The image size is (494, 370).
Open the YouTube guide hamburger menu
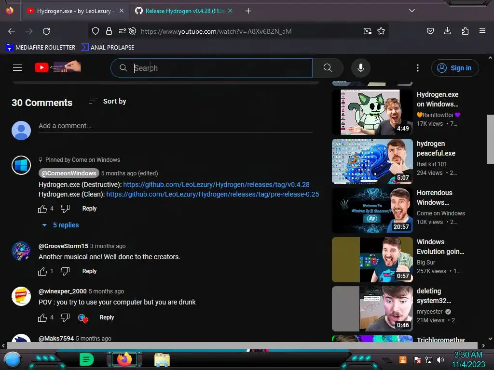[x=17, y=67]
